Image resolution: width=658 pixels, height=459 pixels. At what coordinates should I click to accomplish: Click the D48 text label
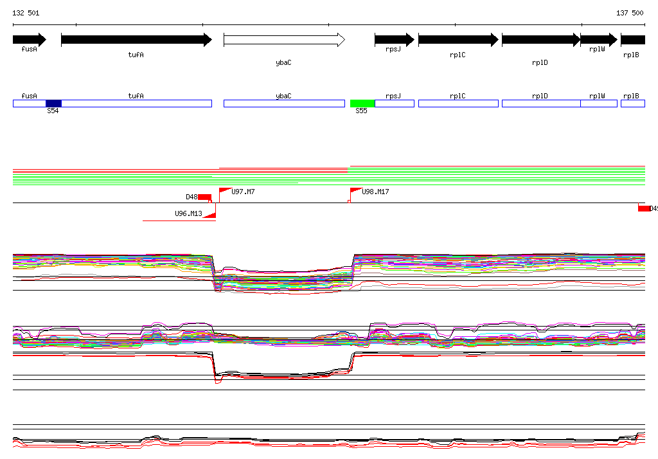[191, 197]
